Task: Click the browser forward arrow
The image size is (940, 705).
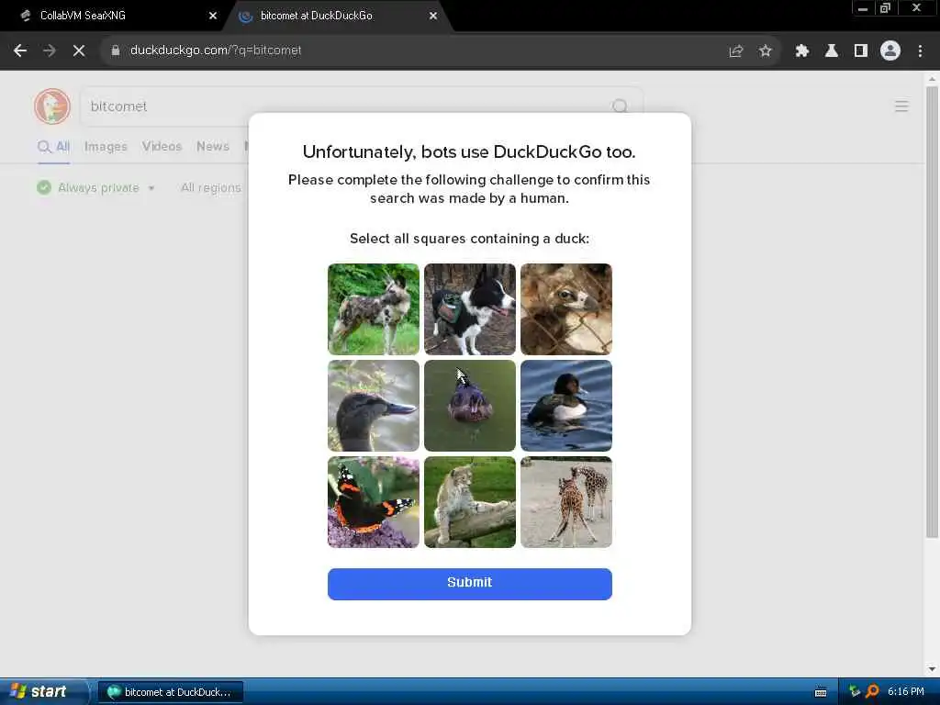Action: coord(50,51)
